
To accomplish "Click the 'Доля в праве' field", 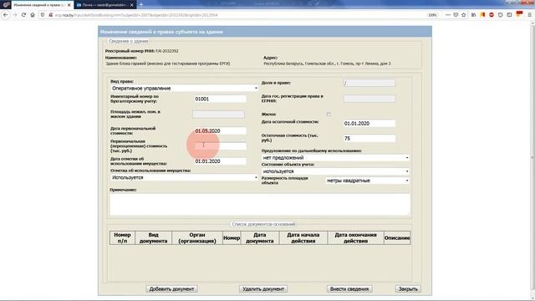I will click(x=369, y=83).
